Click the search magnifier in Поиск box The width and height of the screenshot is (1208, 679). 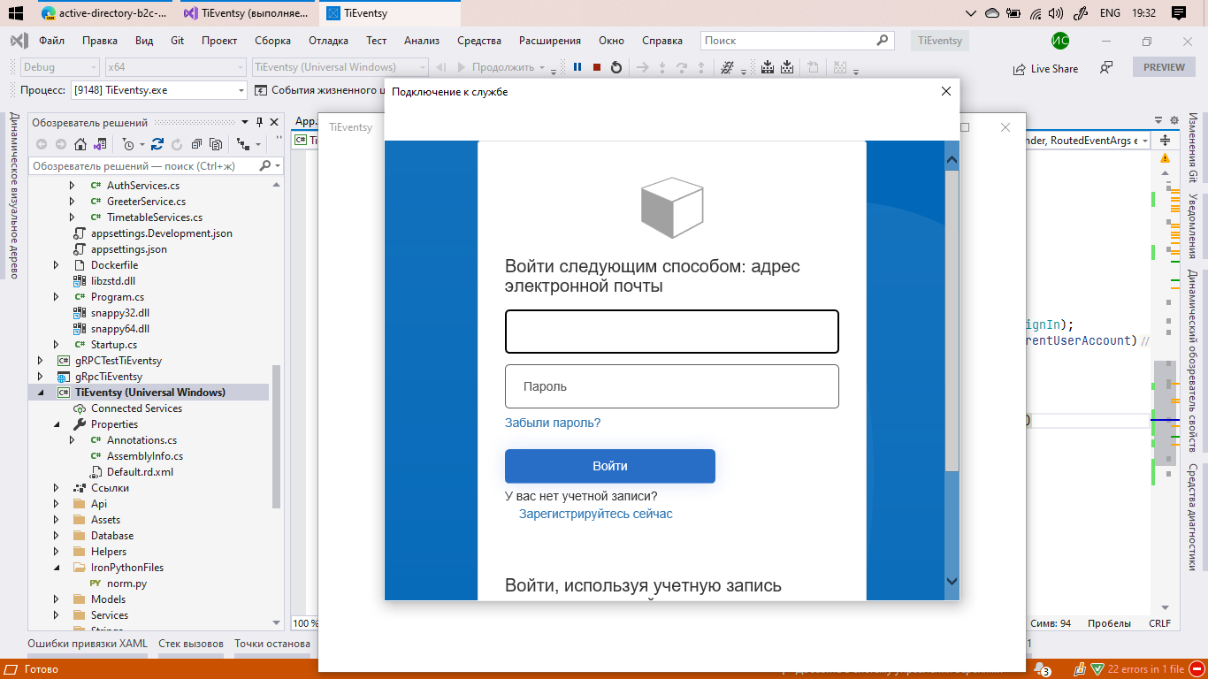tap(882, 40)
